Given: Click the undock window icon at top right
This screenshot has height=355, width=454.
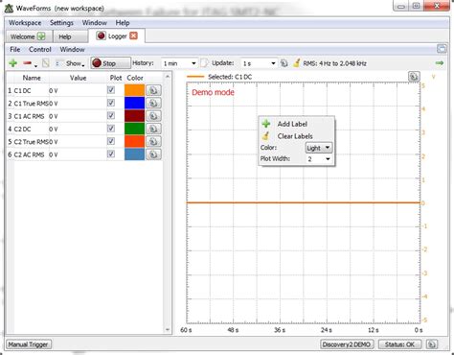Looking at the screenshot, I should pos(442,49).
